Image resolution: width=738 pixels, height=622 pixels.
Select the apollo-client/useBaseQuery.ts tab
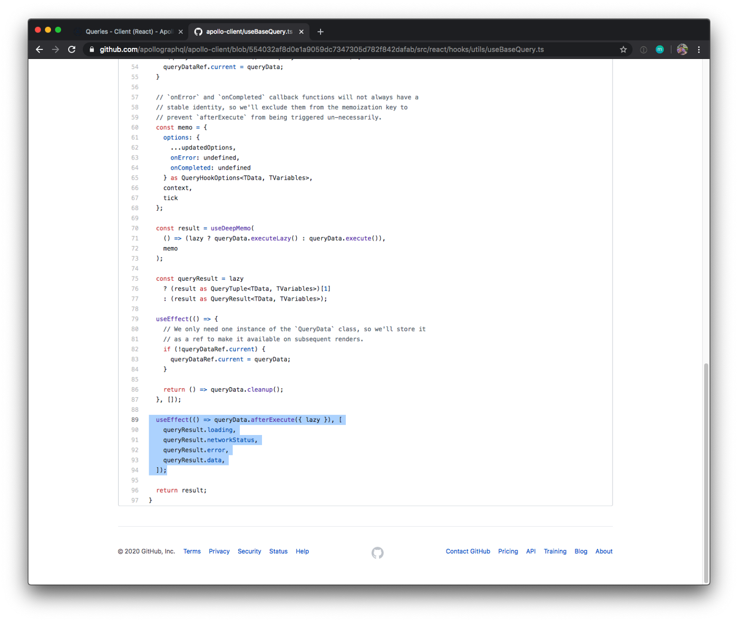point(249,32)
